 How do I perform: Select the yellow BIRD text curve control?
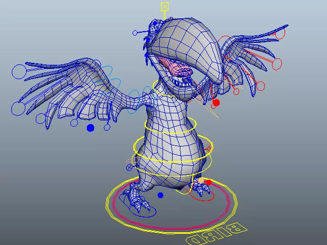pyautogui.click(x=217, y=234)
